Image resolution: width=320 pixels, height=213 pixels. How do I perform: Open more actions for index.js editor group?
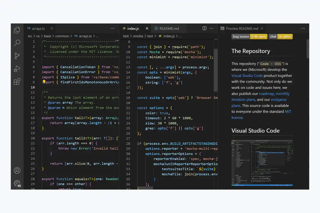pyautogui.click(x=211, y=28)
